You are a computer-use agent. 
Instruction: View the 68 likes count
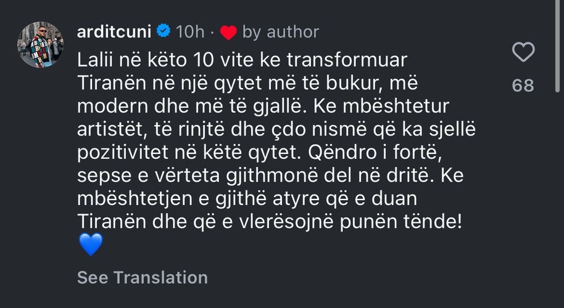(523, 85)
